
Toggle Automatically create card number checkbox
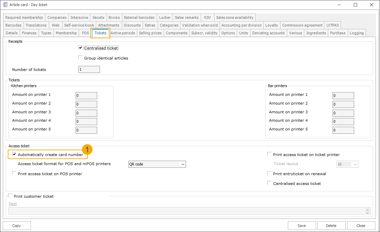point(14,154)
